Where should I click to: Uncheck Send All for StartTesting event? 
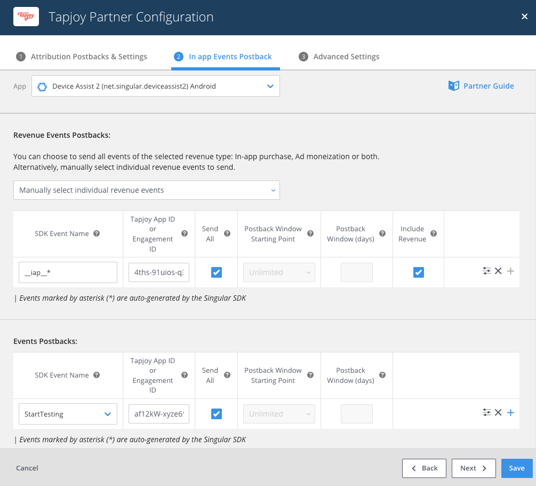tap(217, 414)
